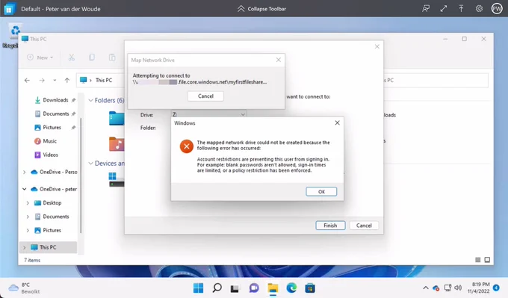Open the Windows drive icon under Devices
Image resolution: width=508 pixels, height=298 pixels.
coord(117,179)
